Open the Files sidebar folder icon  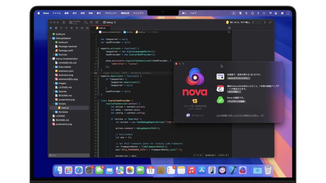(50, 28)
